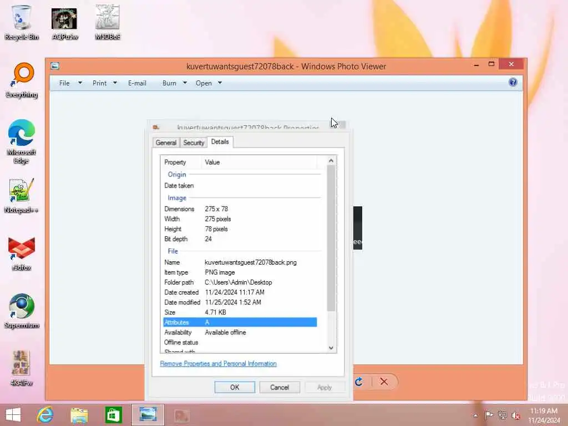Click the network tray icon

(x=502, y=415)
